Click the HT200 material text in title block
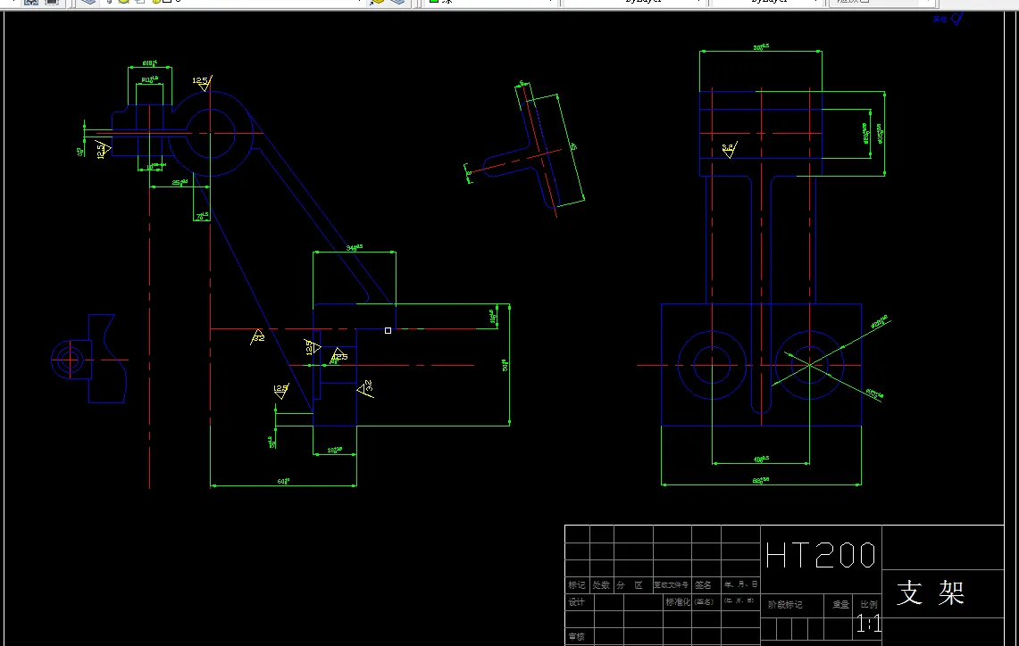This screenshot has height=646, width=1019. click(821, 556)
